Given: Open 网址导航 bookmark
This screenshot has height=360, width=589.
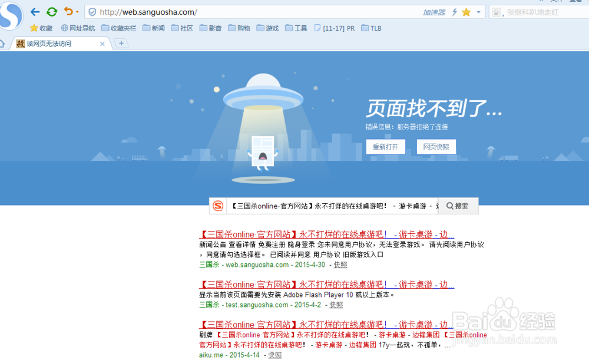Looking at the screenshot, I should click(78, 28).
